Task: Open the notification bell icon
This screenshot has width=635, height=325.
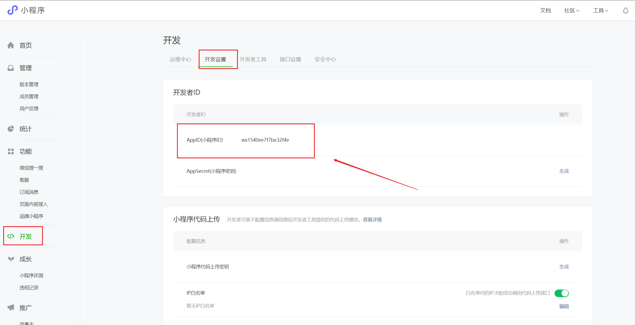Action: pyautogui.click(x=626, y=10)
